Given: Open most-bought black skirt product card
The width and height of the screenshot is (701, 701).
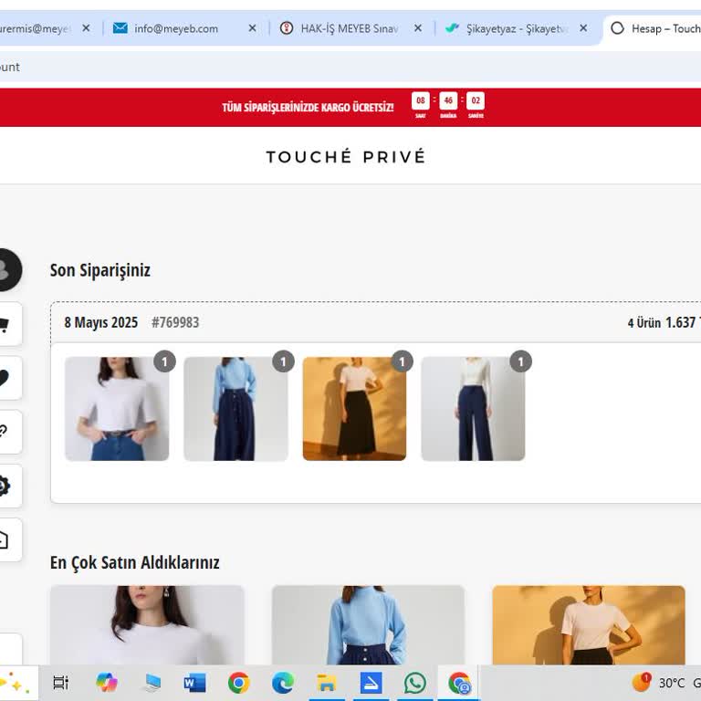Looking at the screenshot, I should [x=589, y=625].
